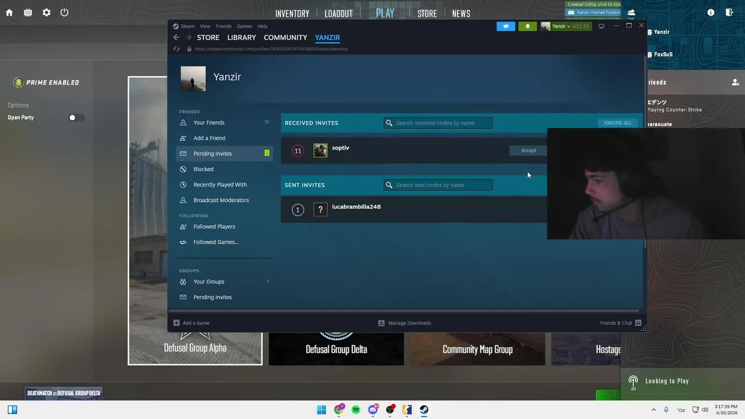This screenshot has width=745, height=419.
Task: Select the YANZIR profile tab
Action: coord(327,37)
